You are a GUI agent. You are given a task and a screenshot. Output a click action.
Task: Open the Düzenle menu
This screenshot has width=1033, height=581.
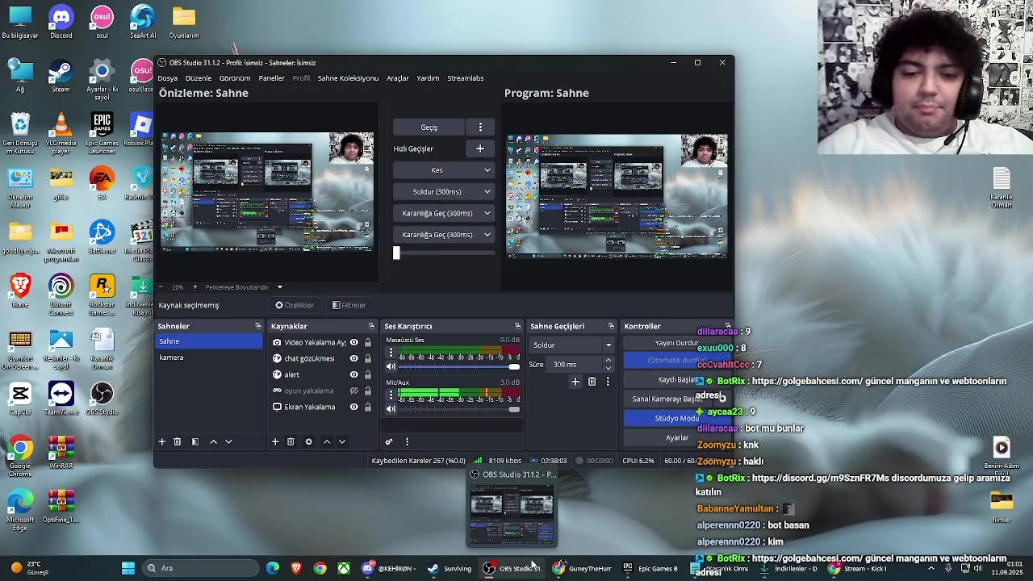[x=198, y=78]
